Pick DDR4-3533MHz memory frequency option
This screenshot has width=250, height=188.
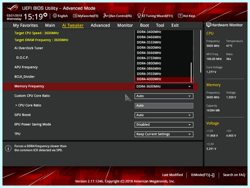(x=162, y=42)
